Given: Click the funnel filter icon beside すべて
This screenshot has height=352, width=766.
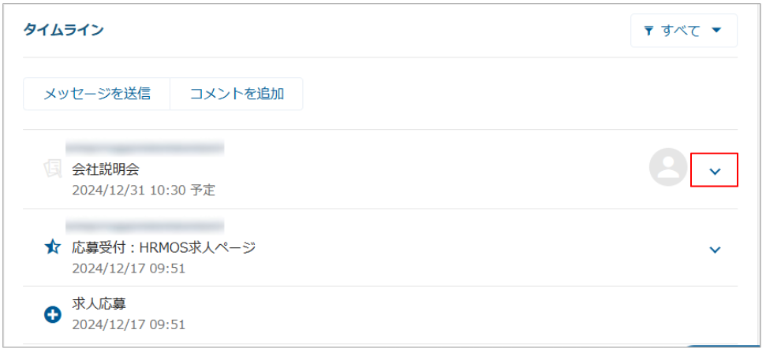Looking at the screenshot, I should pos(649,31).
